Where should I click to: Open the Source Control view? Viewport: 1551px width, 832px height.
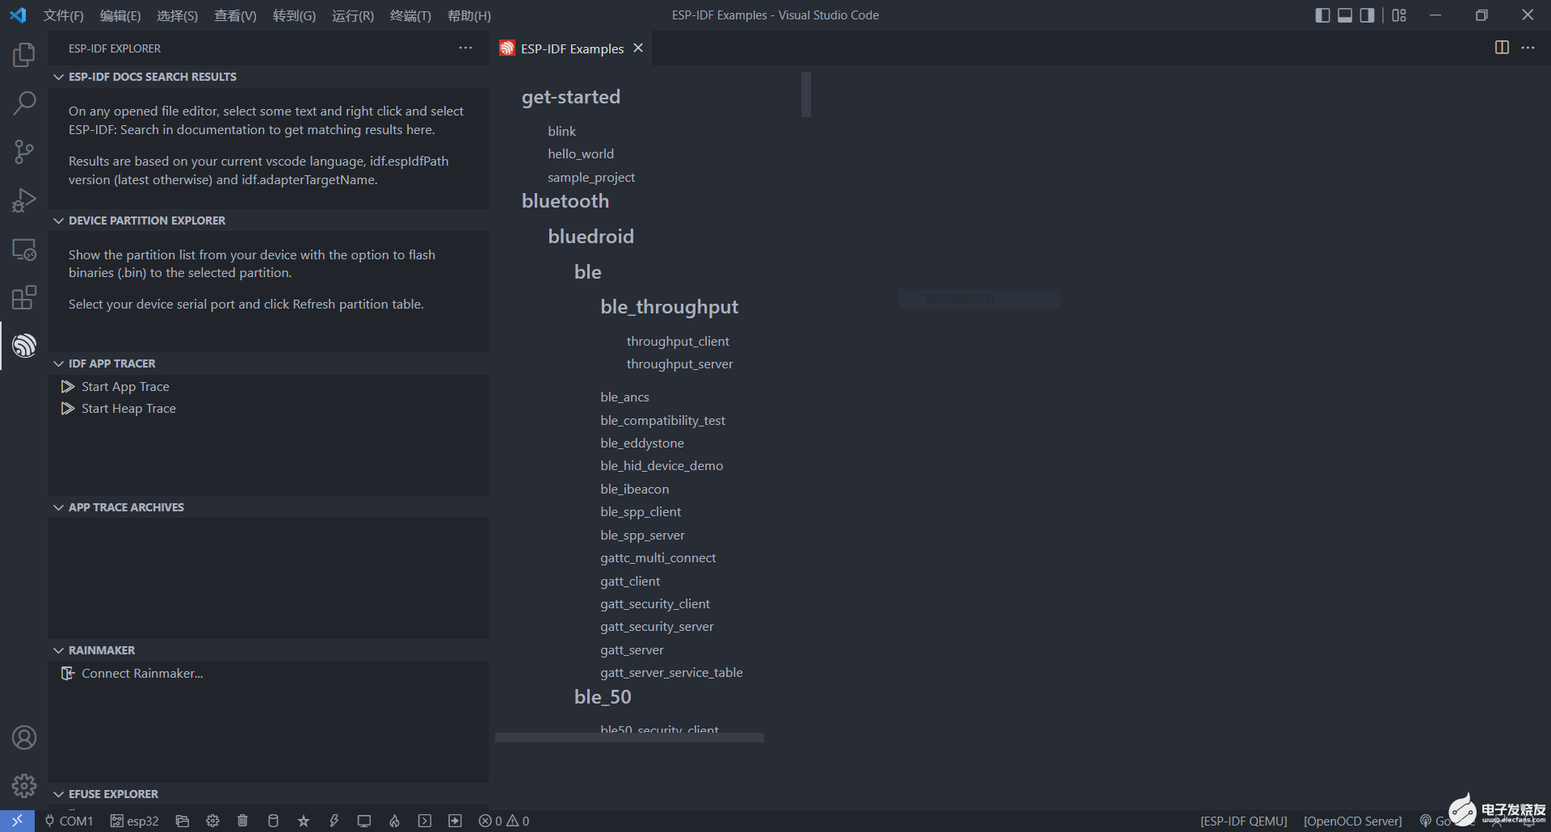[x=24, y=152]
